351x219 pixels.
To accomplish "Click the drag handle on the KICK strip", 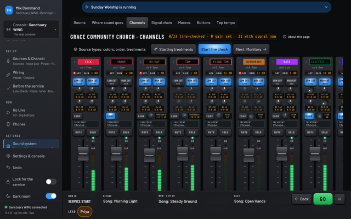I will pyautogui.click(x=75, y=62).
